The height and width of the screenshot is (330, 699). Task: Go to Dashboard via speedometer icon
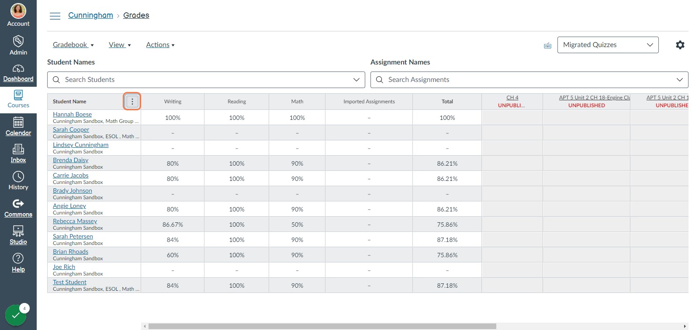(18, 69)
